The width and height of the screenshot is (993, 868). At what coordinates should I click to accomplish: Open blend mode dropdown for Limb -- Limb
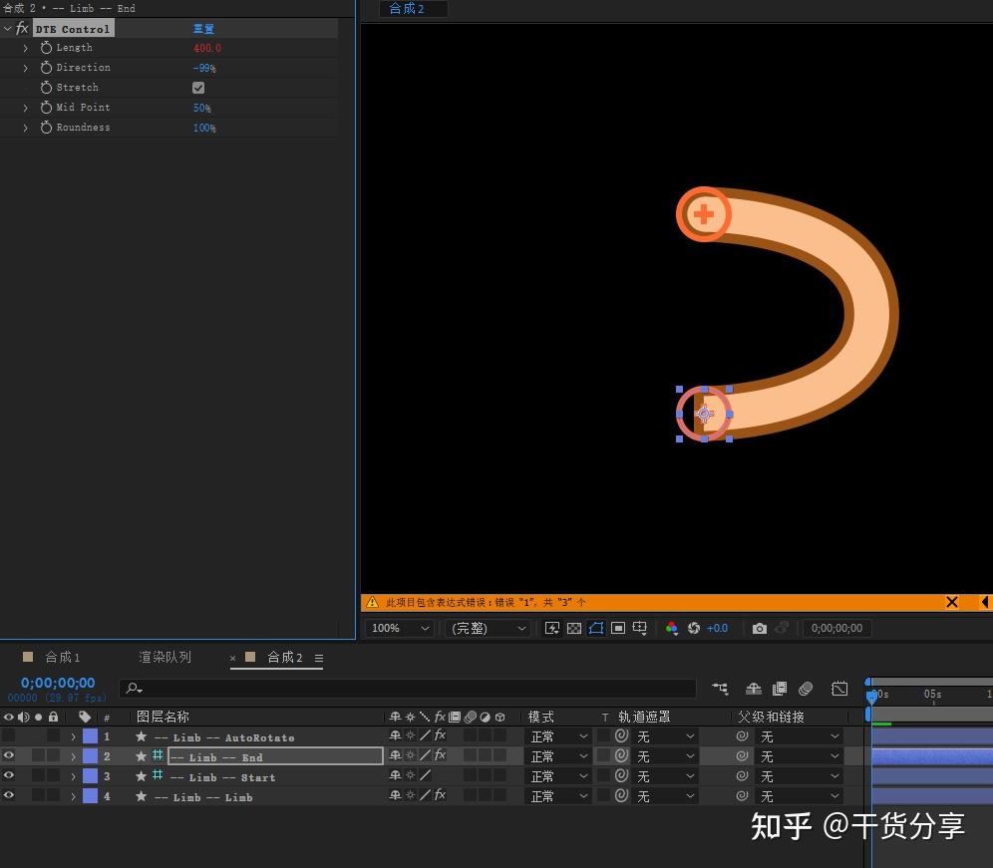pos(559,796)
